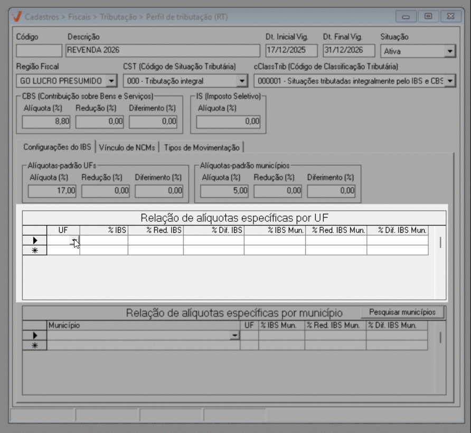This screenshot has width=471, height=433.
Task: Expand the Região Fiscal combo box
Action: [111, 81]
